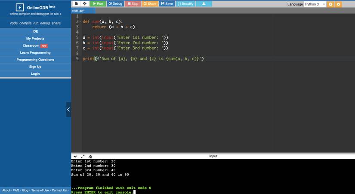
Task: Collapse the sidebar with the left chevron
Action: pos(68,109)
